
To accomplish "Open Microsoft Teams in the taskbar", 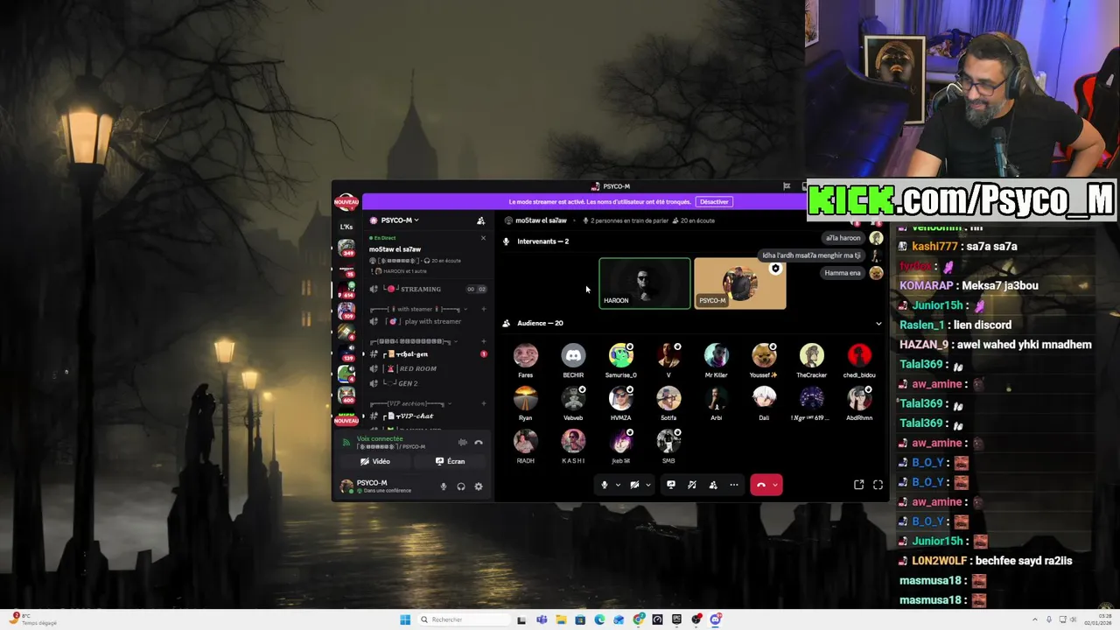I will [542, 619].
